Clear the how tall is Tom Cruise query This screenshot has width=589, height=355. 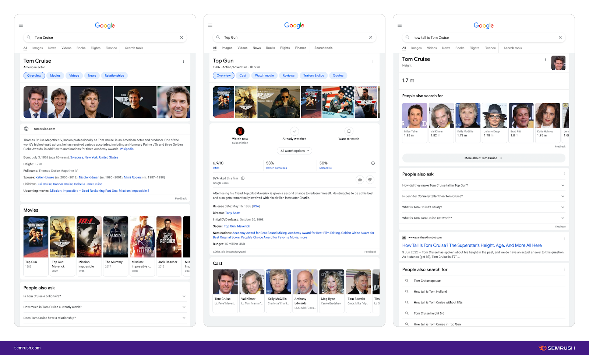tap(560, 38)
